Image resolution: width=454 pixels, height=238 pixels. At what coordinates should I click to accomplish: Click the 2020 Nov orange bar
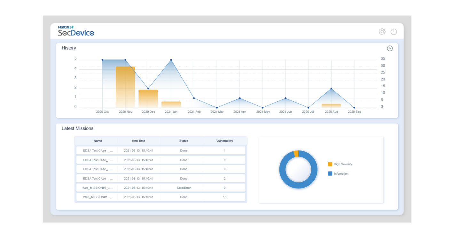(x=125, y=87)
